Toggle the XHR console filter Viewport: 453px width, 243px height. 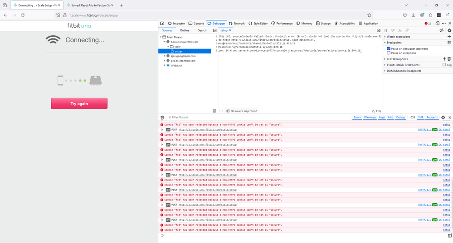(x=421, y=117)
